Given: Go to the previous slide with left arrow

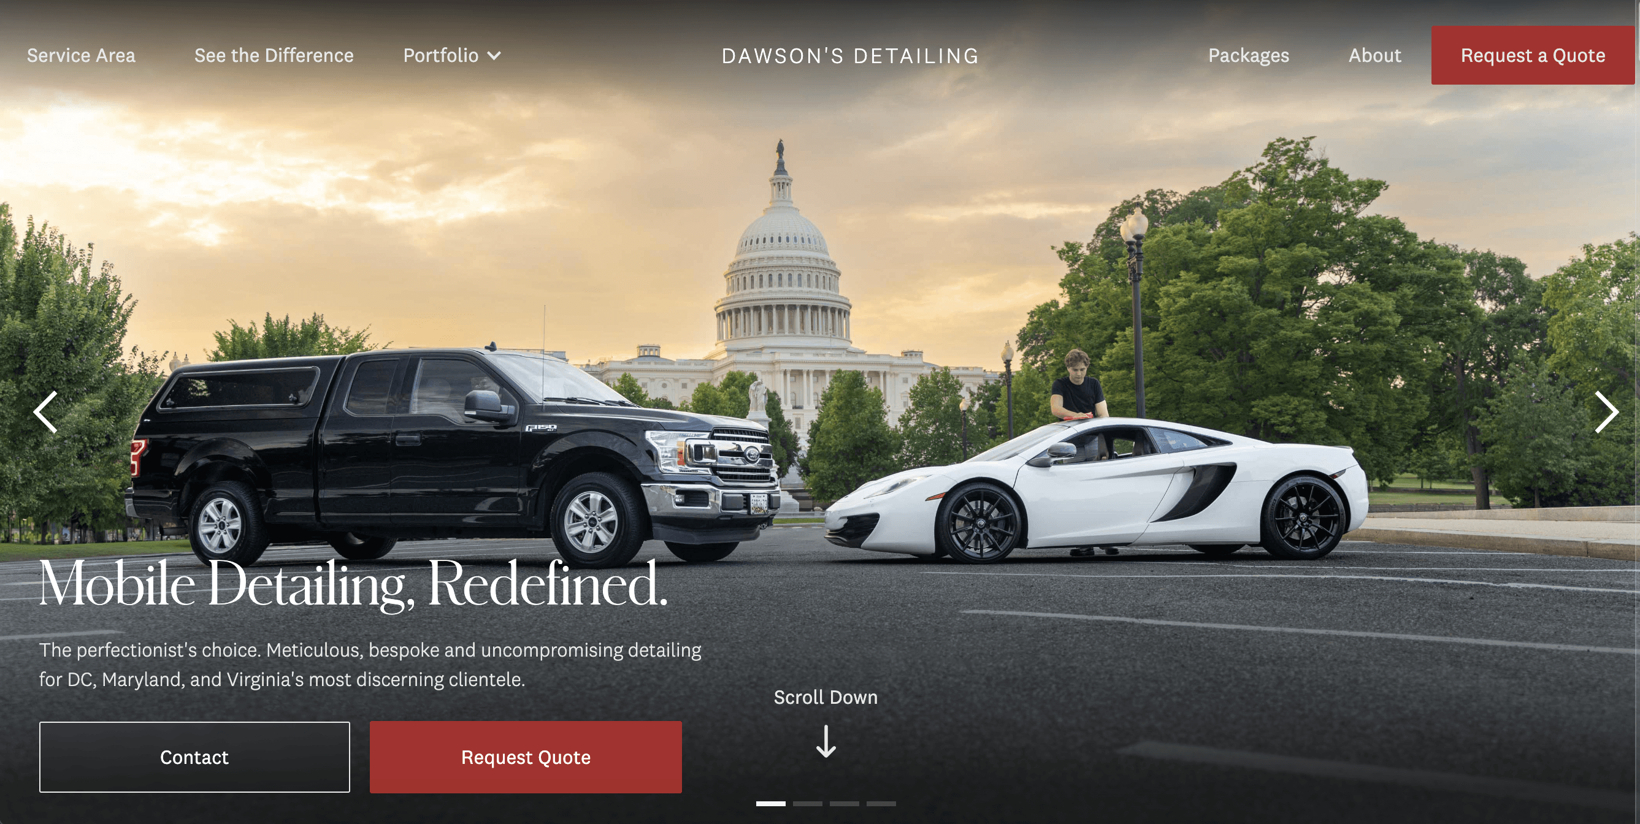Looking at the screenshot, I should [x=45, y=413].
